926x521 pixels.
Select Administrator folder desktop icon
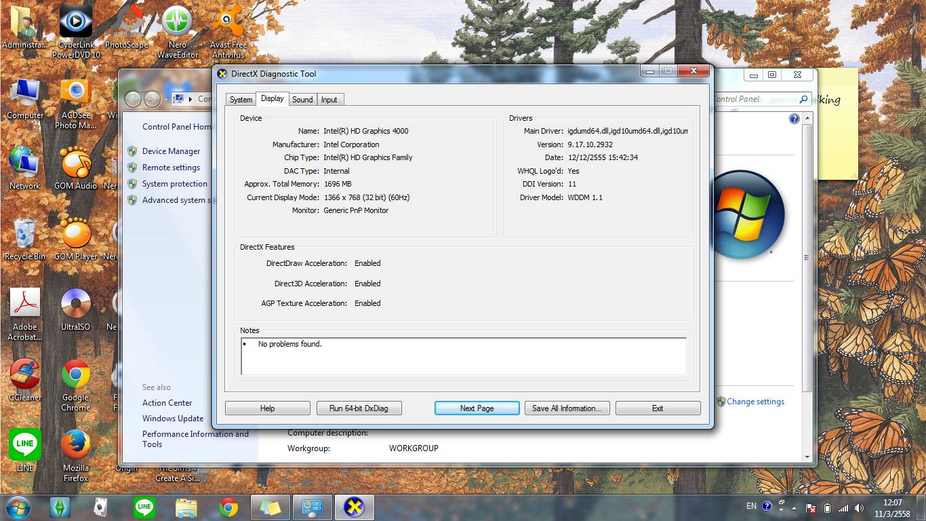(x=25, y=27)
